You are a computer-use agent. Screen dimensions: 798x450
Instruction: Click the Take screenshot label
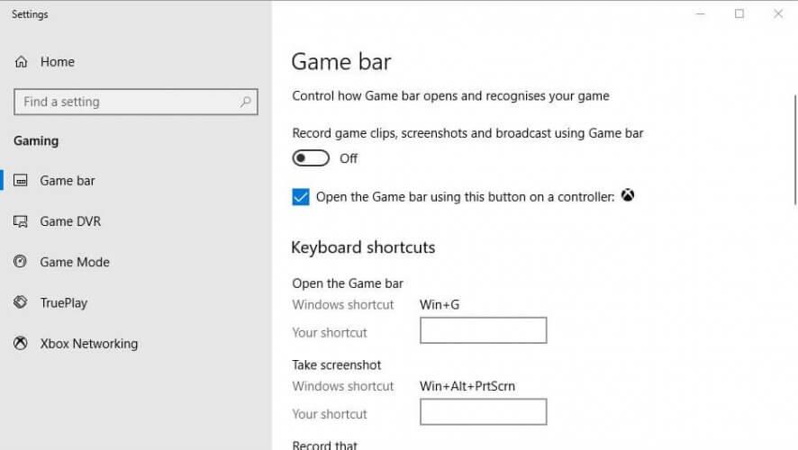coord(336,364)
